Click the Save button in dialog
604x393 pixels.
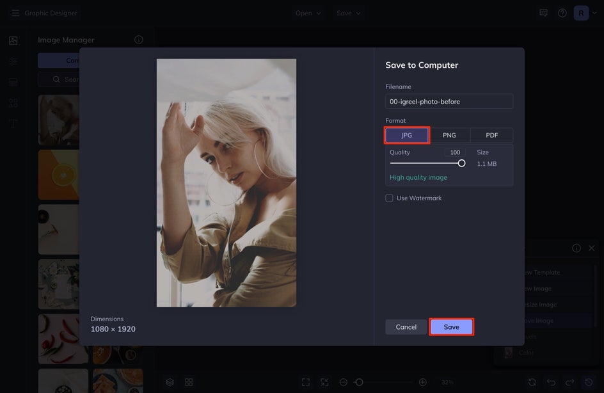click(452, 326)
